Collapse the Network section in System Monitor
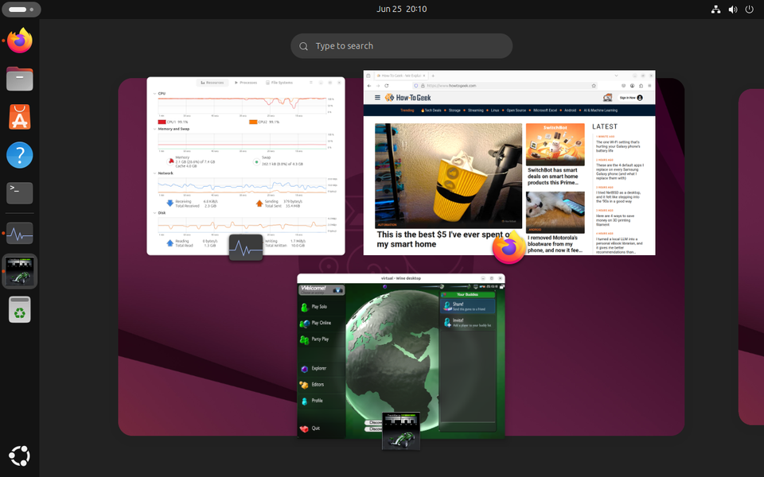Image resolution: width=764 pixels, height=477 pixels. 155,173
